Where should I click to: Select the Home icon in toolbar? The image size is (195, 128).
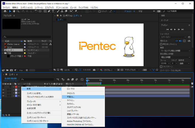(x=5, y=11)
